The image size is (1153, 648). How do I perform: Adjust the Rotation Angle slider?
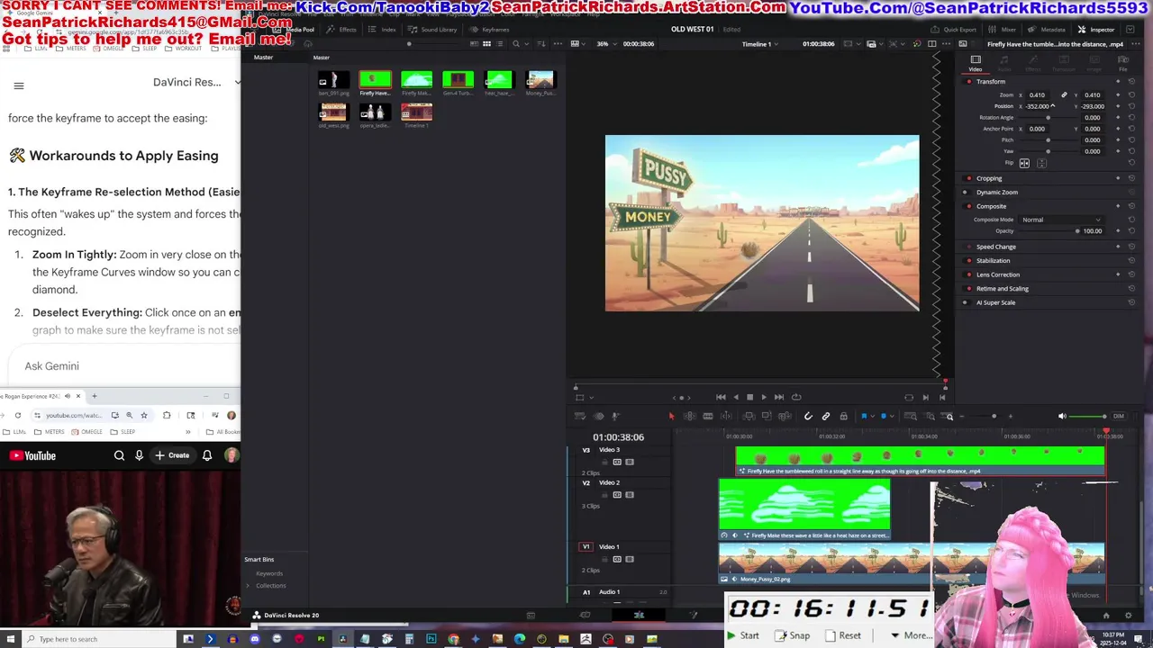tap(1049, 118)
